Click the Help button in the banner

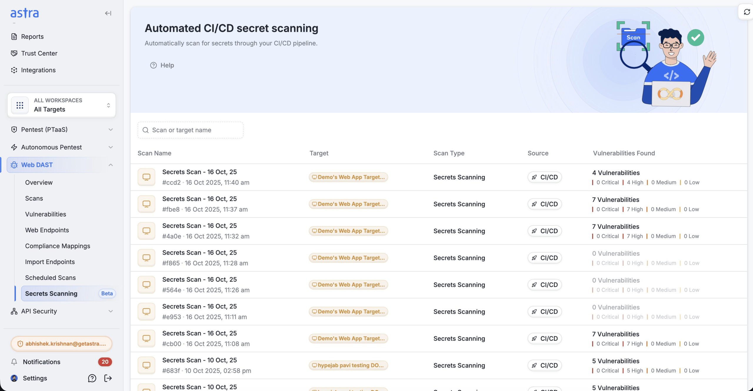point(162,65)
